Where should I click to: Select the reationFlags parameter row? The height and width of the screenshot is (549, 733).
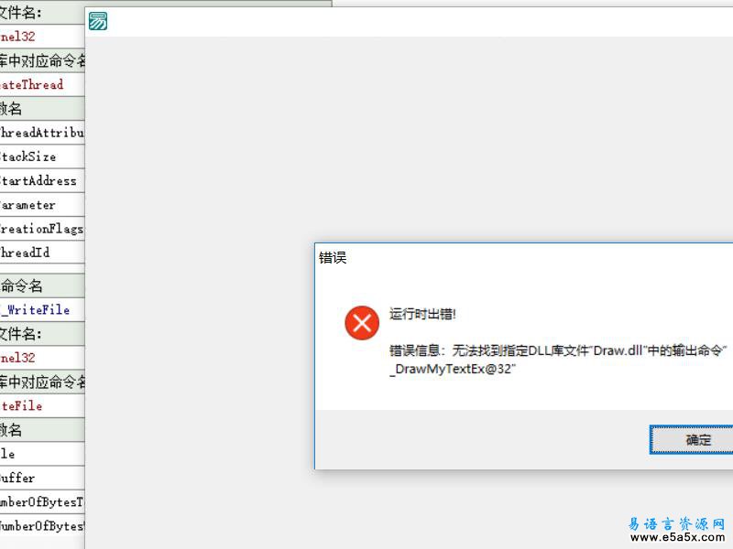pyautogui.click(x=42, y=229)
